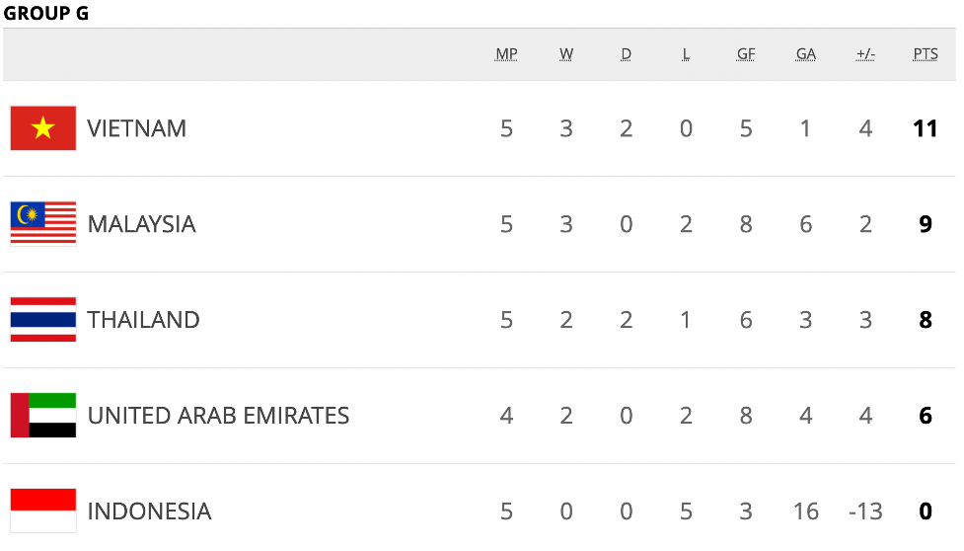The width and height of the screenshot is (964, 551).
Task: Click the GROUP G heading
Action: [46, 13]
